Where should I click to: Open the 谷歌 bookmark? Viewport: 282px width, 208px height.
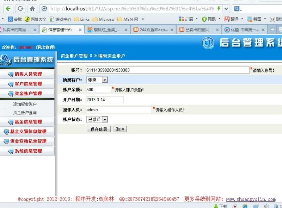15,19
